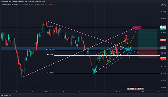The height and width of the screenshot is (97, 168).
Task: Click the 19 date label on time axis
Action: click(x=16, y=92)
